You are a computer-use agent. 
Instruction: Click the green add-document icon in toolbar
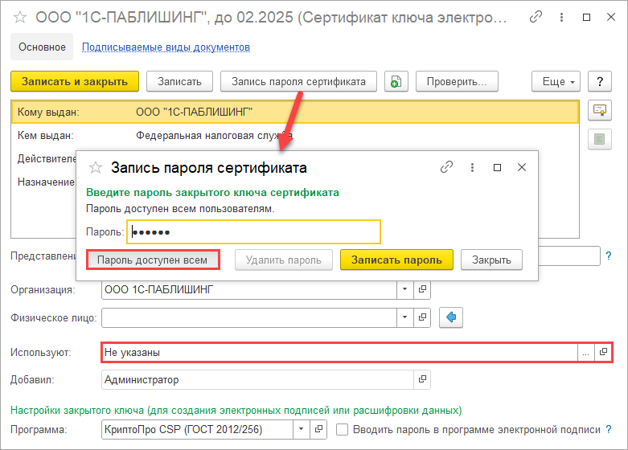tap(396, 82)
